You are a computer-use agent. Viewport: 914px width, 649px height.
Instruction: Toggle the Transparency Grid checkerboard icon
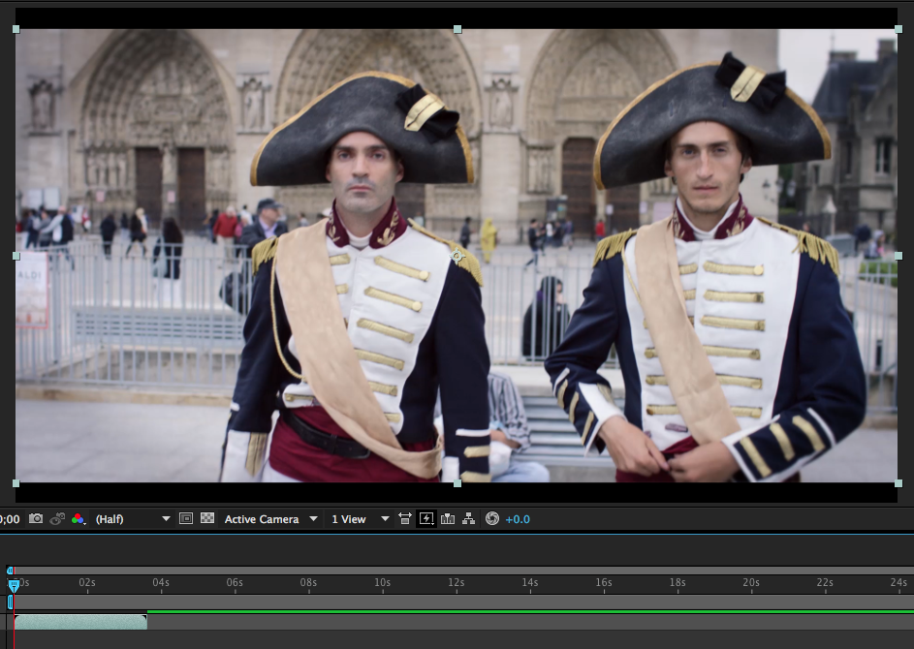coord(205,518)
